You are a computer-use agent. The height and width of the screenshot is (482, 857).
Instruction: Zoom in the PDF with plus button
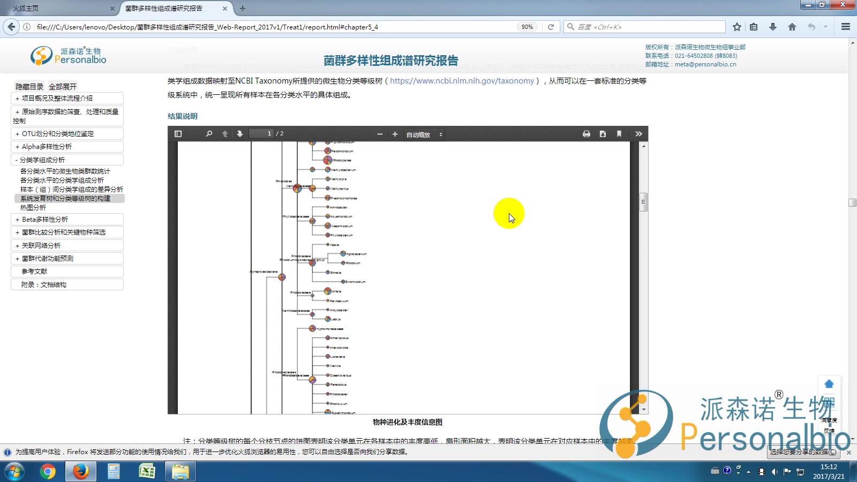tap(395, 134)
